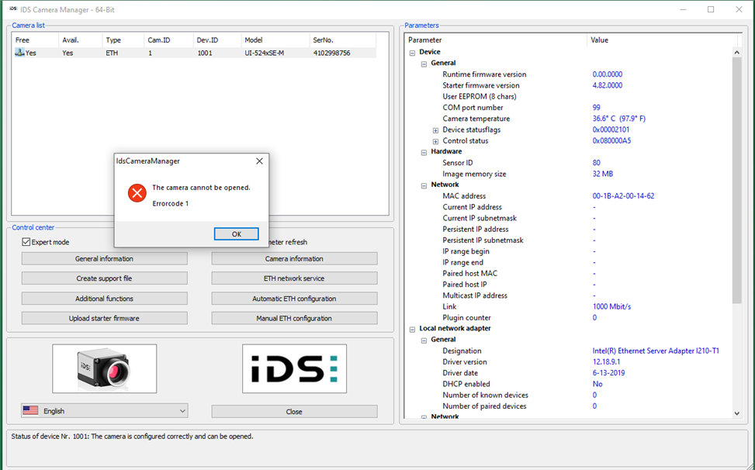Open Manual ETH configuration
The image size is (755, 470).
[x=294, y=319]
